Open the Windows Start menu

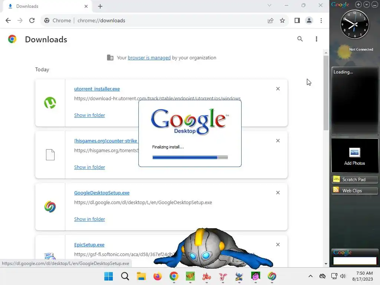[109, 276]
